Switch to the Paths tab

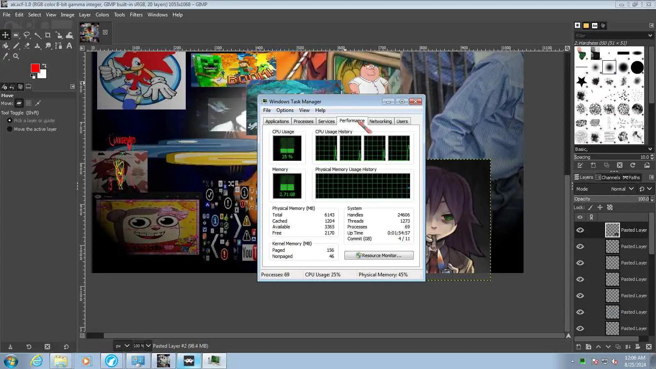pyautogui.click(x=631, y=178)
